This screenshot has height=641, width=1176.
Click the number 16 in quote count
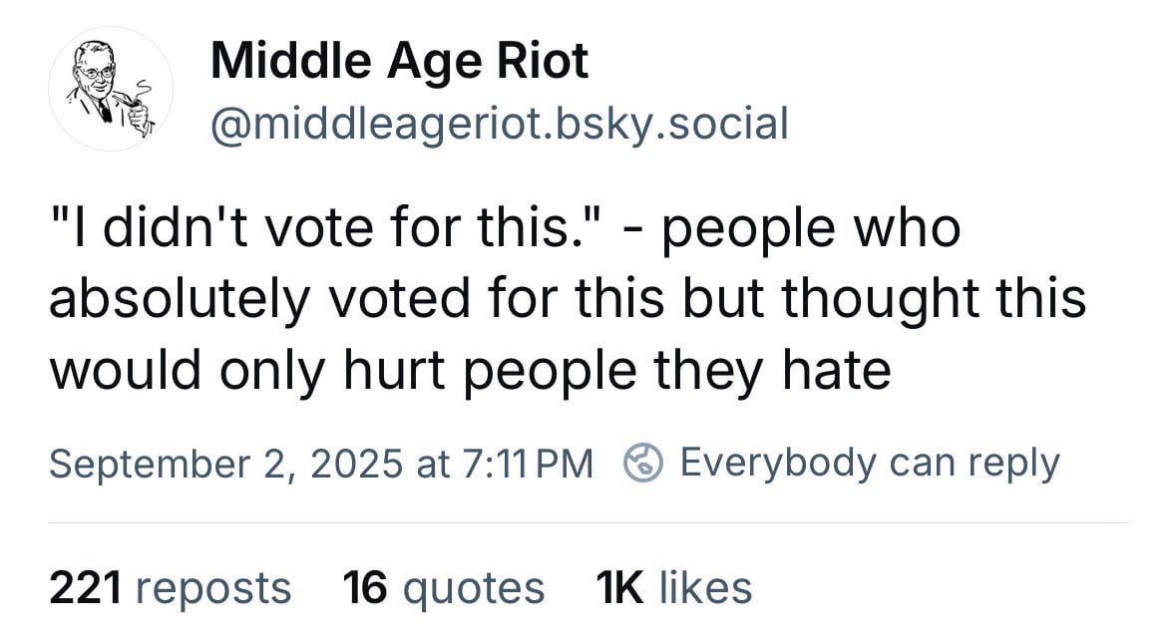coord(364,587)
